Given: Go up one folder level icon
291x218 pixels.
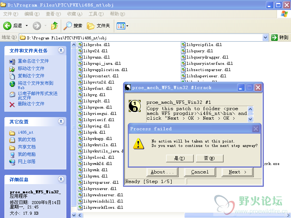Looking at the screenshot, I should [x=55, y=26].
